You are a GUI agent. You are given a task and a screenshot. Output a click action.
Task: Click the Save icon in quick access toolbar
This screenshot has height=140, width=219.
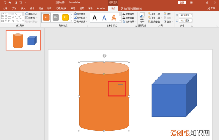pos(5,3)
